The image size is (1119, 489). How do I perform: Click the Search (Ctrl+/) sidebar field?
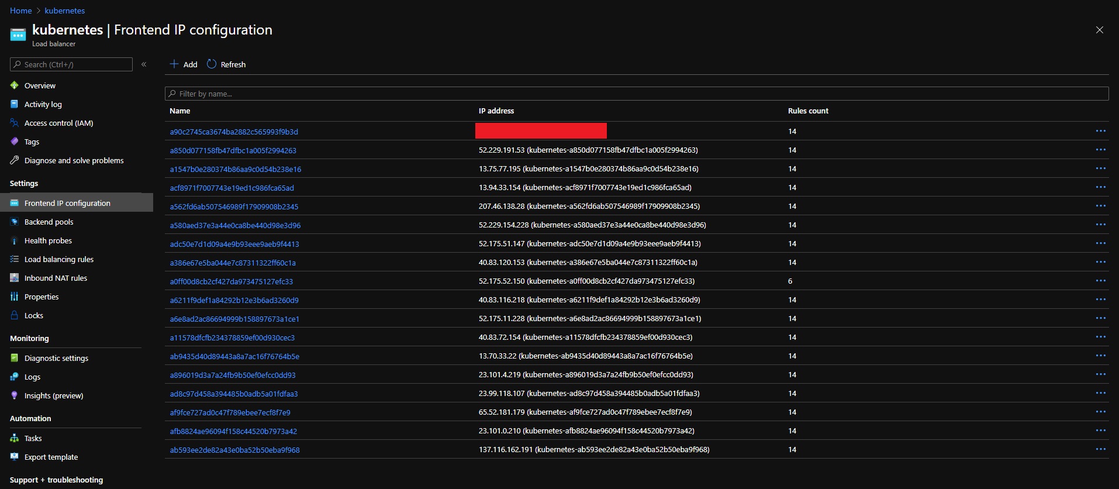tap(71, 64)
